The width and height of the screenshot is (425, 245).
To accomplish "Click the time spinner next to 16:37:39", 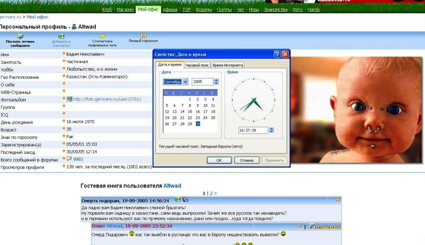I will [271, 130].
